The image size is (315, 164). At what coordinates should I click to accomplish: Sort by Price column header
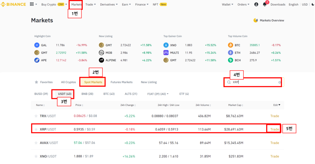pyautogui.click(x=79, y=105)
